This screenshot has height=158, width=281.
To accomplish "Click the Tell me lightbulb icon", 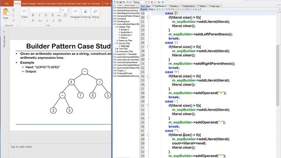I will [102, 4].
